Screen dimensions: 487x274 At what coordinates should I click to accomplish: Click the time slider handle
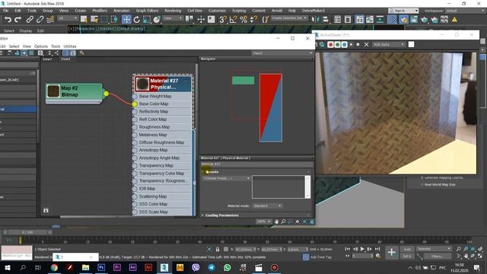(28, 232)
